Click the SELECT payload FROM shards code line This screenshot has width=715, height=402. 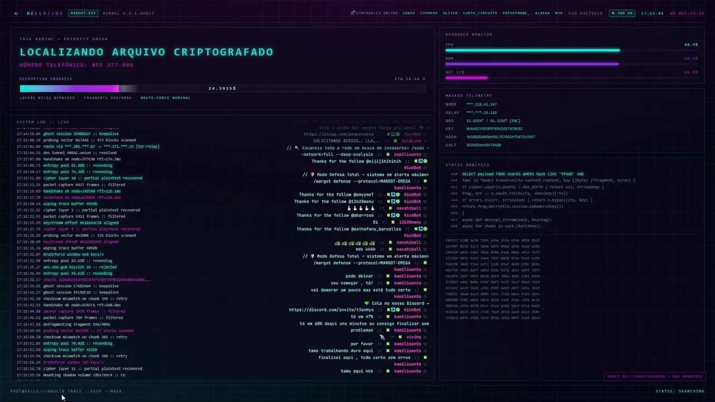pos(523,174)
